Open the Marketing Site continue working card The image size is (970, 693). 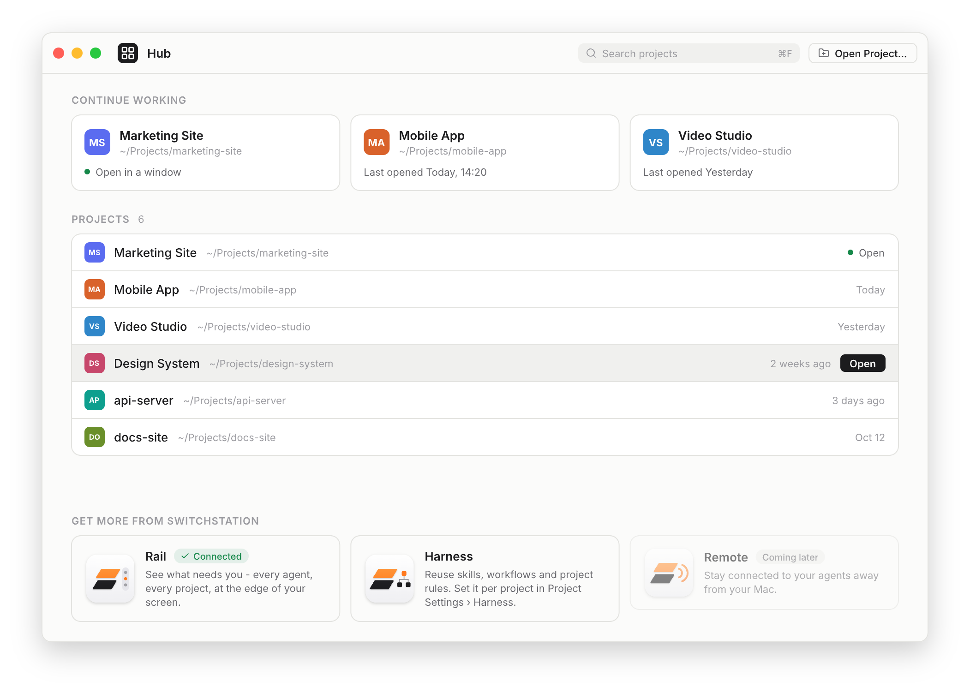coord(205,153)
